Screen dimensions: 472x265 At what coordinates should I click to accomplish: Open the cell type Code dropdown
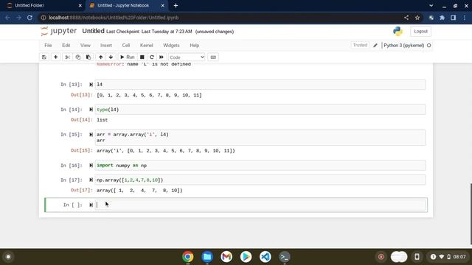187,57
